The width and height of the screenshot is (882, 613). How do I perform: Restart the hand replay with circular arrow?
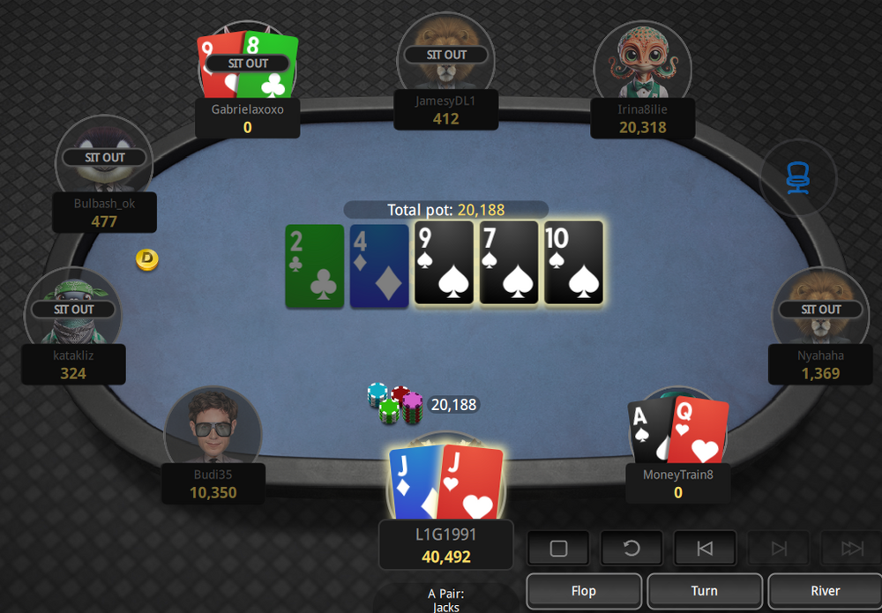[x=632, y=548]
